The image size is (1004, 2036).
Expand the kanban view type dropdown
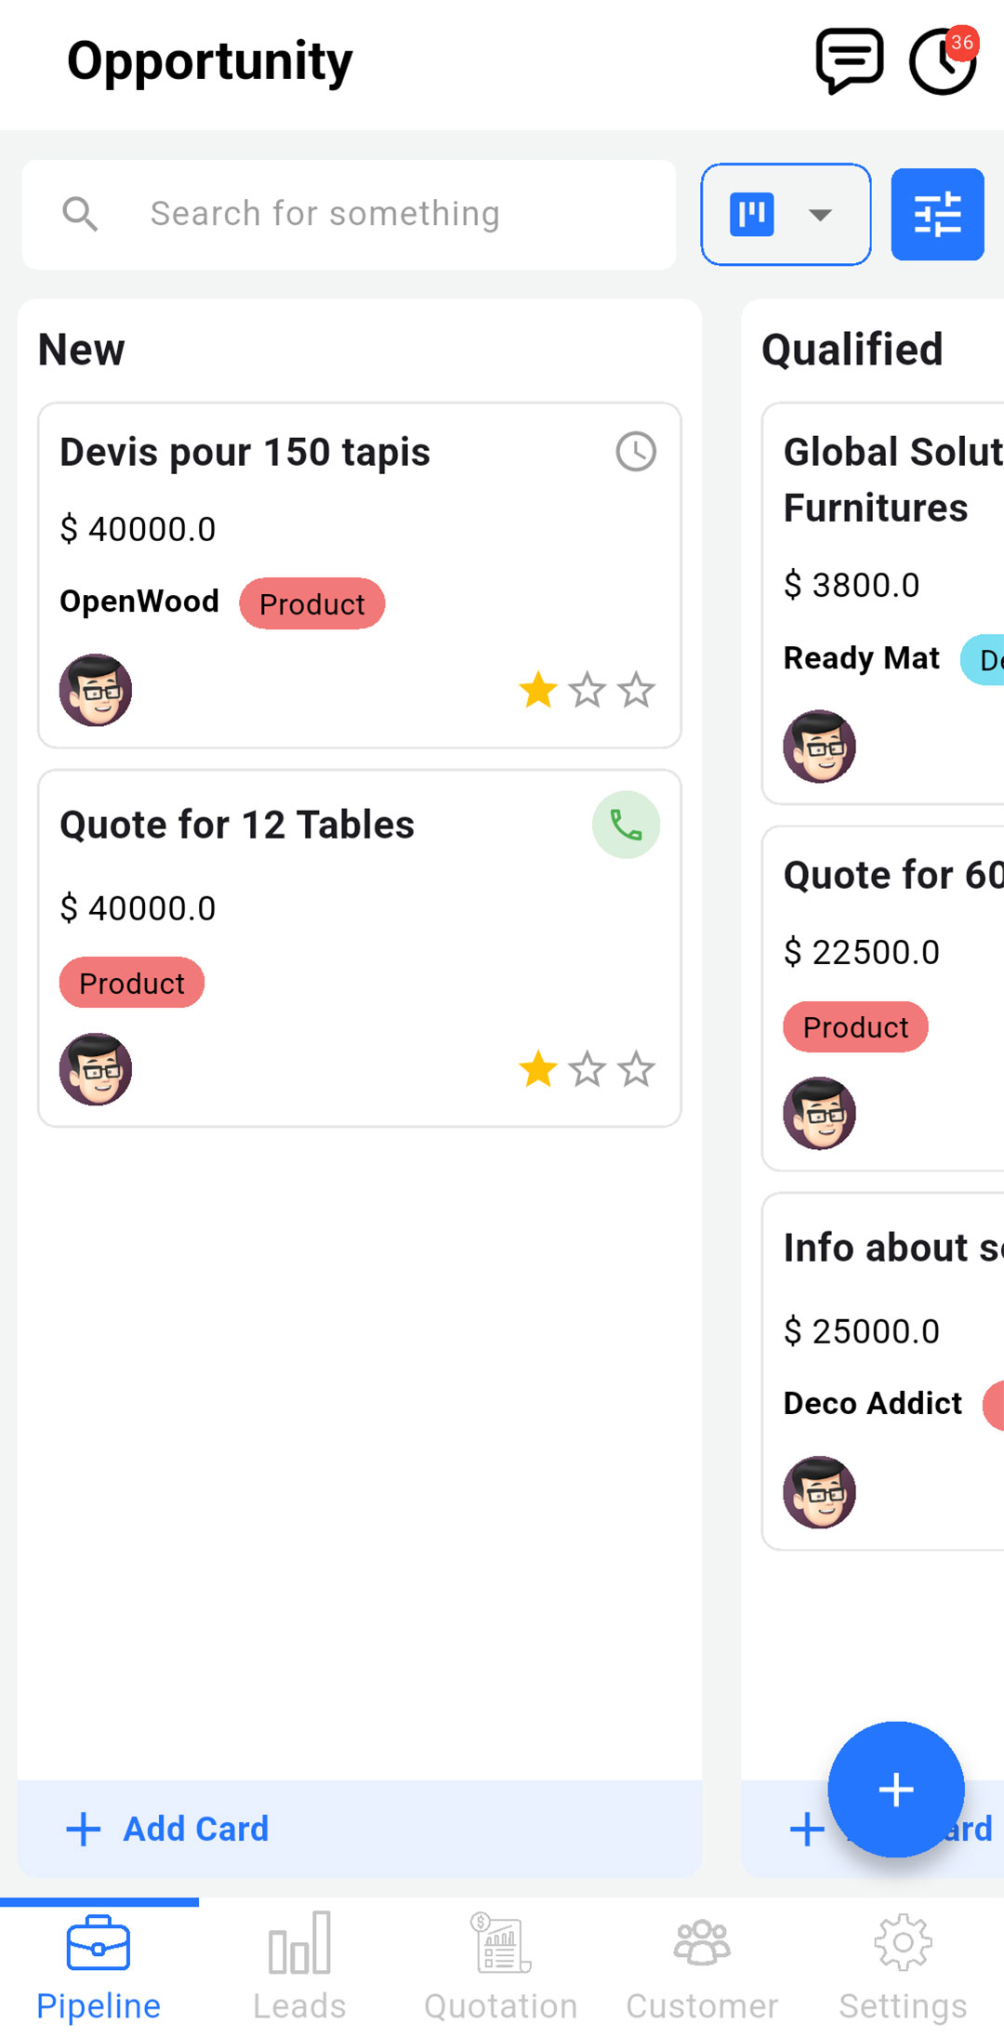pyautogui.click(x=786, y=215)
